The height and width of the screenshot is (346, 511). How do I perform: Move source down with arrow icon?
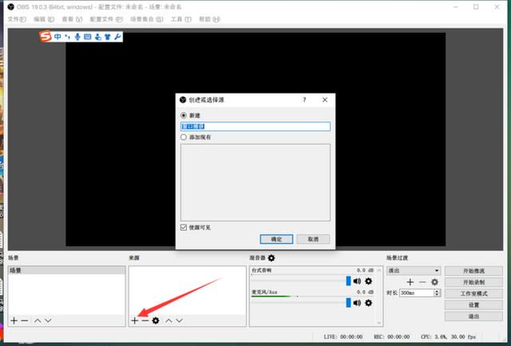click(179, 320)
